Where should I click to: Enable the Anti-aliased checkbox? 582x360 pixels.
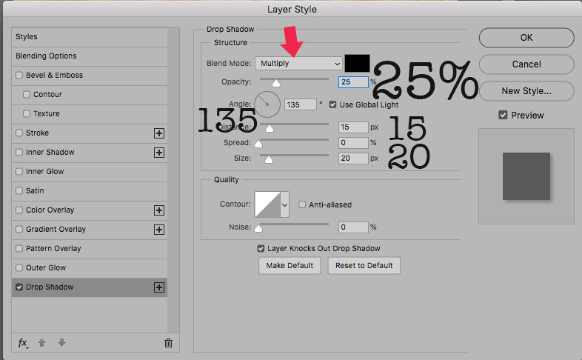pyautogui.click(x=303, y=204)
